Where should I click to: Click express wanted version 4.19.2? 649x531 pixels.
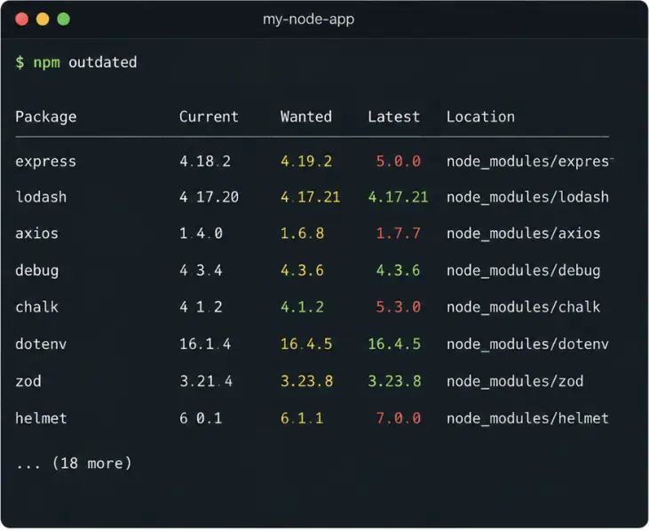(306, 161)
